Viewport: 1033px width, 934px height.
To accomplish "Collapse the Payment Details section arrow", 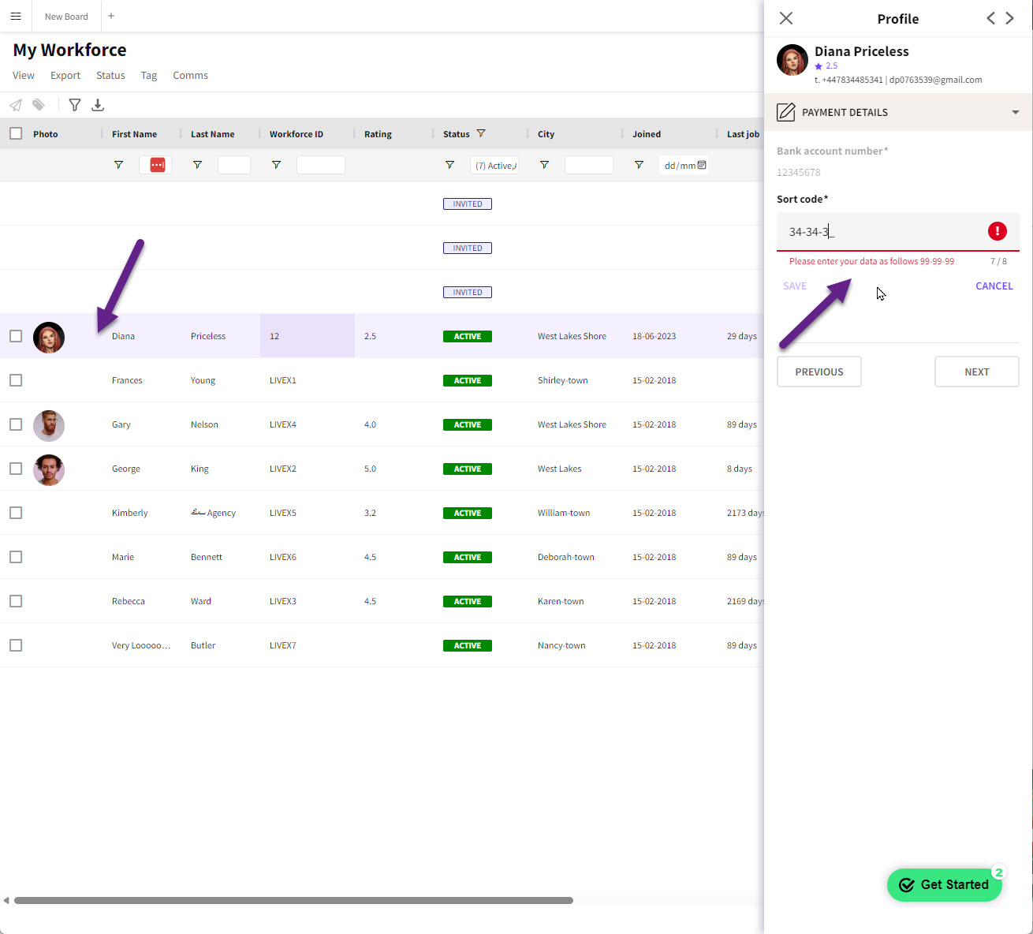I will tap(1015, 112).
